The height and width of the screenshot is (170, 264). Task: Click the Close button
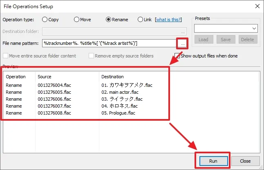pos(245,161)
